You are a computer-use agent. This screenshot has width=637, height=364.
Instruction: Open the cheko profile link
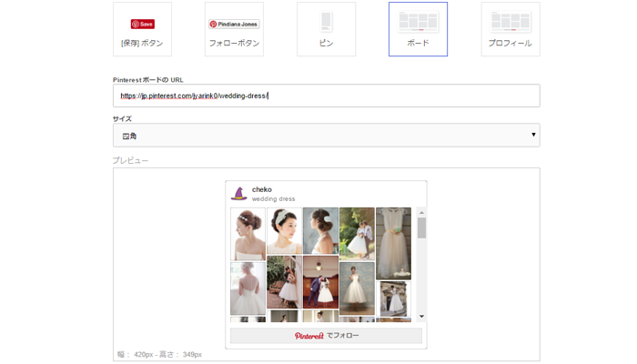(x=262, y=189)
